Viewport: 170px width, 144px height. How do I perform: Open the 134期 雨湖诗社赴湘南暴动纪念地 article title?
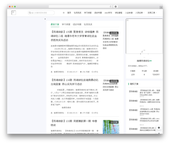point(74,82)
